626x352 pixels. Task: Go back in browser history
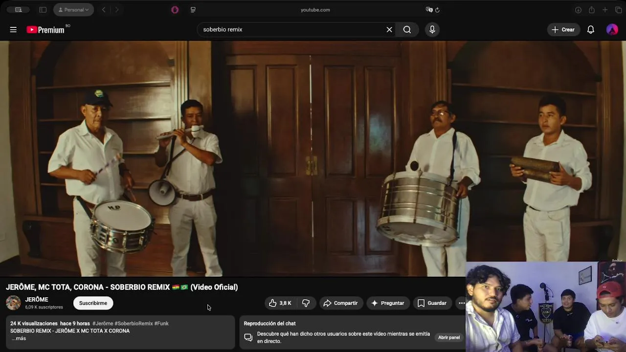(103, 10)
